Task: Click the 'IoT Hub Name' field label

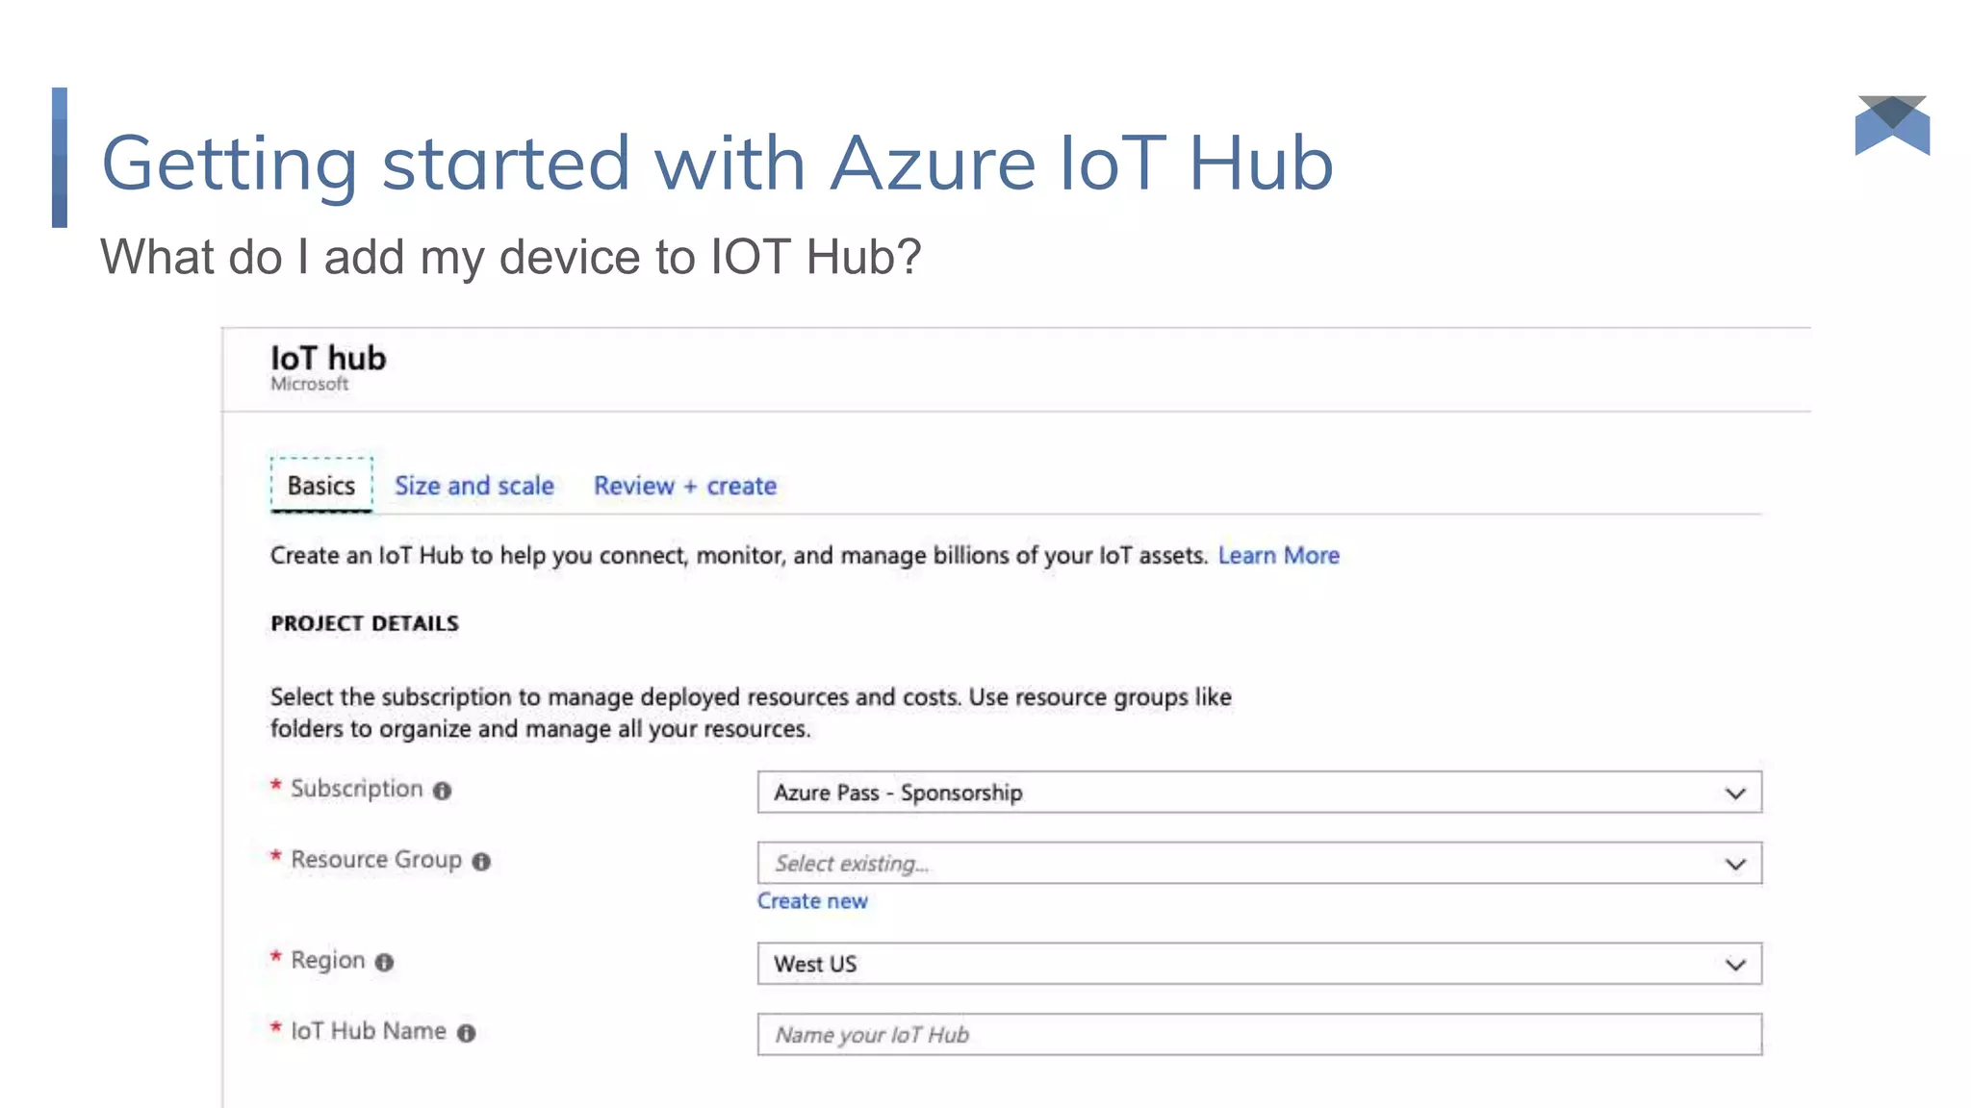Action: click(369, 1031)
